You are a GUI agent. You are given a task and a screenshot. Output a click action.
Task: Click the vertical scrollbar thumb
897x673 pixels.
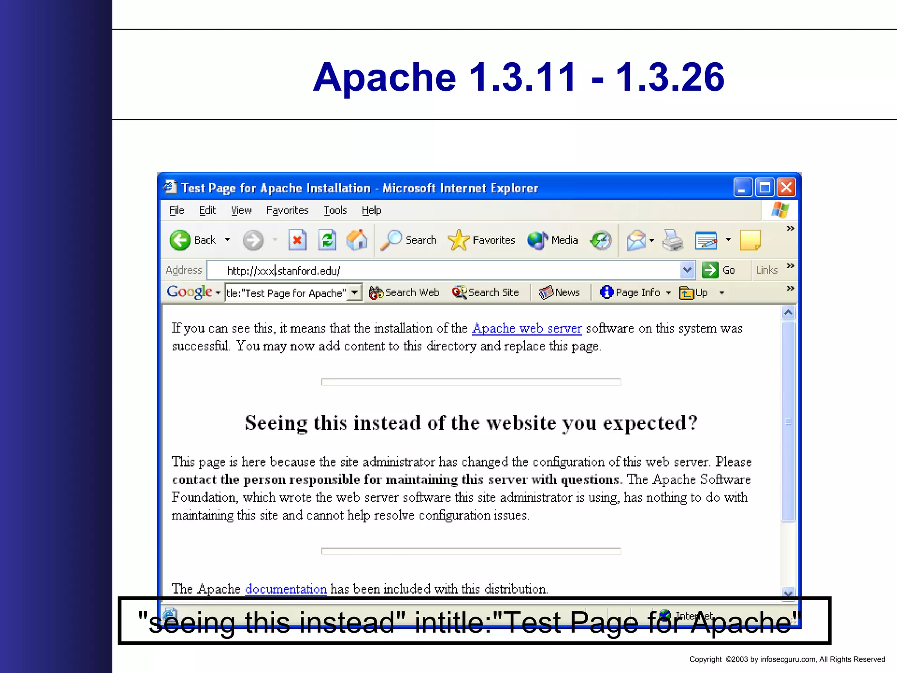pyautogui.click(x=788, y=422)
